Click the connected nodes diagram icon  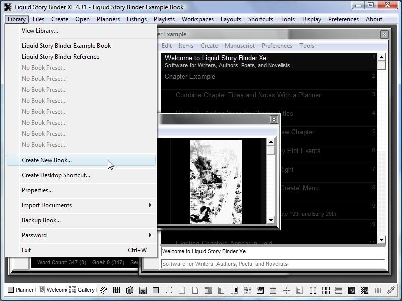coord(286,290)
